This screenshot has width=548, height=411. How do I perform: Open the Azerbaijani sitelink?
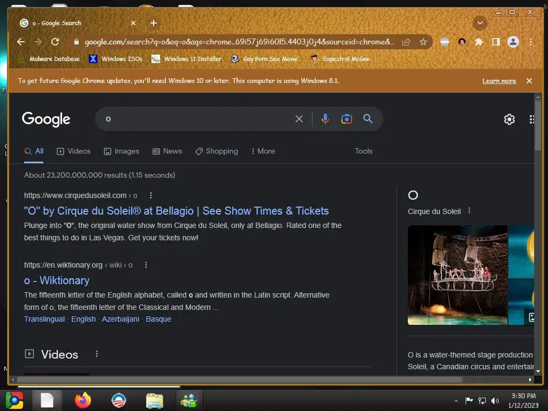point(120,319)
